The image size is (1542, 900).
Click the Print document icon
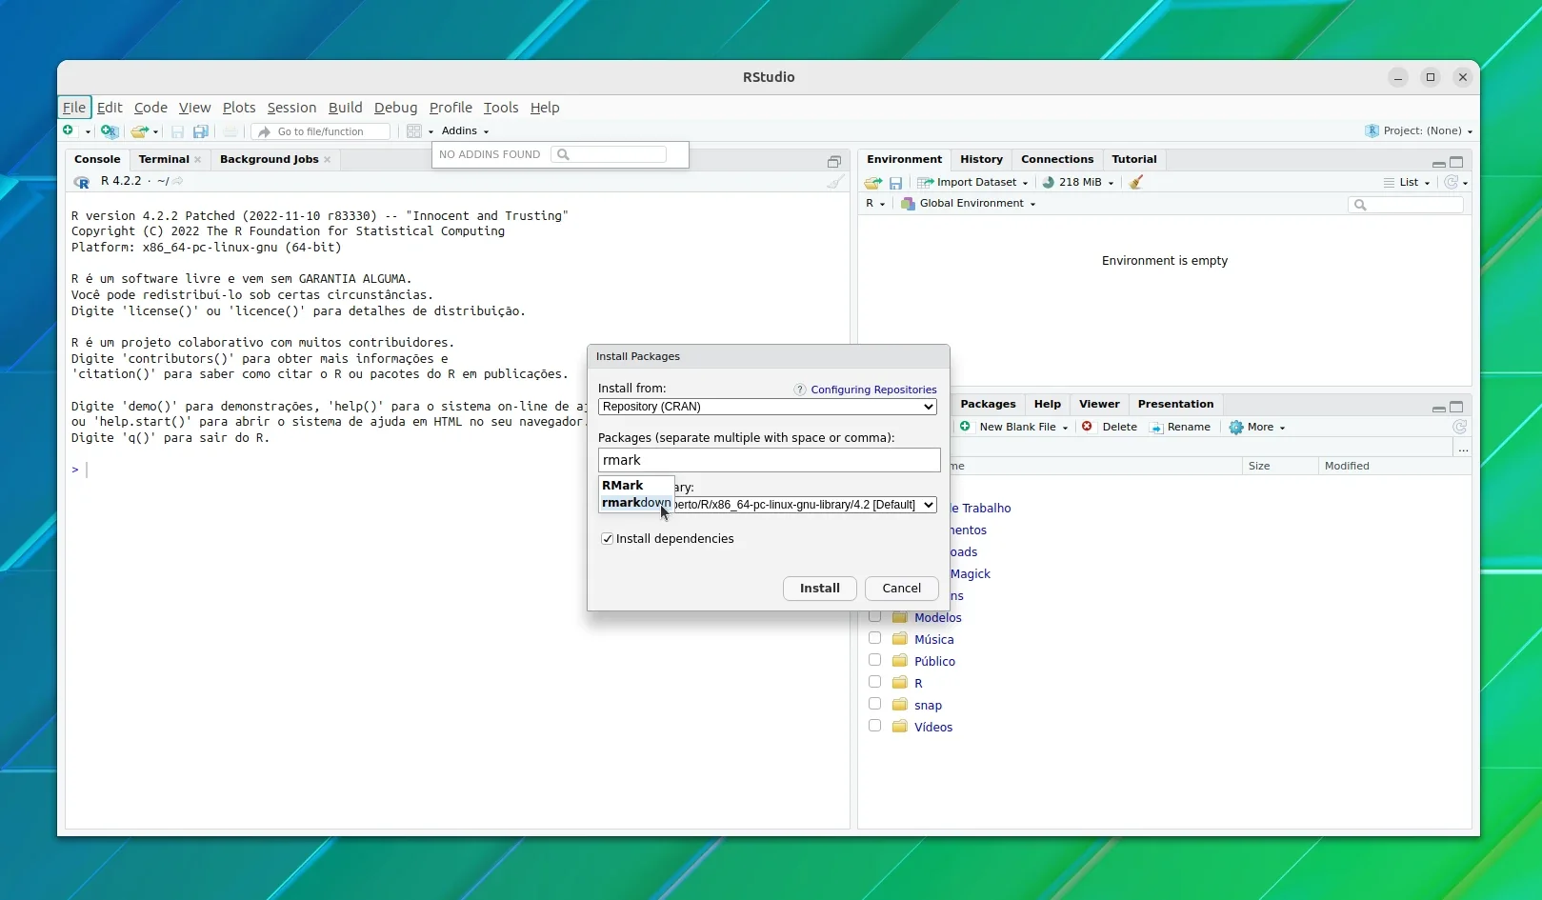click(230, 131)
